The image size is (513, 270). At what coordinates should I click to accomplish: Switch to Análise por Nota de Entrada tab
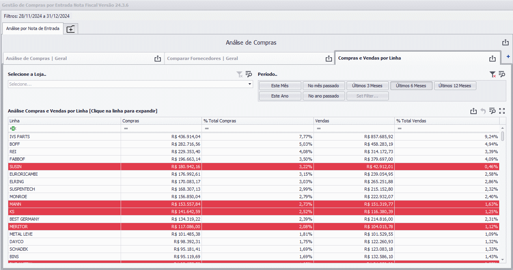[x=33, y=28]
